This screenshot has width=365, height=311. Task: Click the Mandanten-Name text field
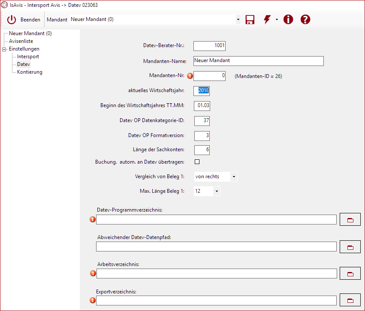click(258, 61)
